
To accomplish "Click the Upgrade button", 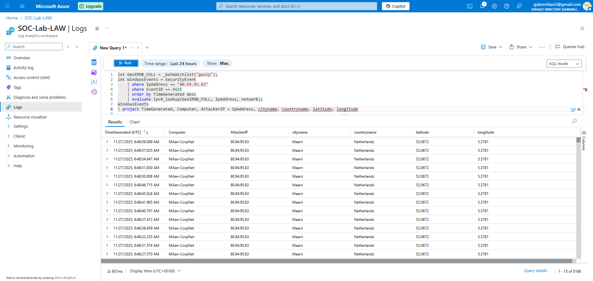I will tap(91, 6).
